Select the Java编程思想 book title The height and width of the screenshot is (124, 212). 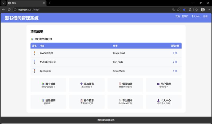pyautogui.click(x=46, y=53)
